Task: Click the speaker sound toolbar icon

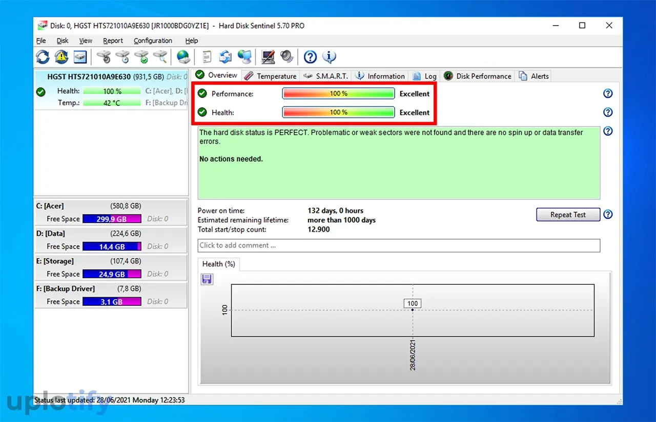Action: coord(286,57)
